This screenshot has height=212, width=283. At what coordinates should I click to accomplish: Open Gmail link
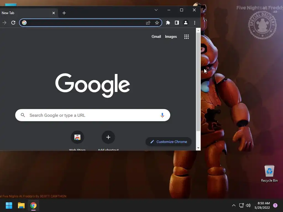point(156,37)
